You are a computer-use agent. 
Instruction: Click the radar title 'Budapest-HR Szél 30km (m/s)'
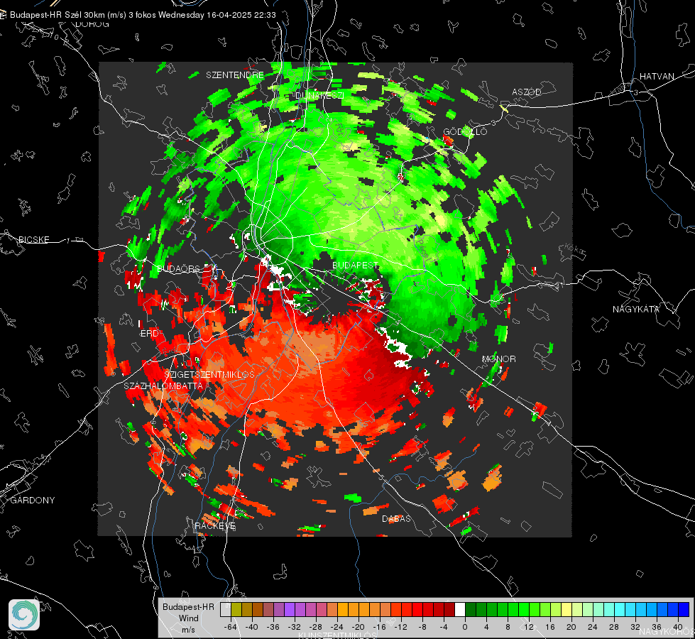click(x=68, y=15)
